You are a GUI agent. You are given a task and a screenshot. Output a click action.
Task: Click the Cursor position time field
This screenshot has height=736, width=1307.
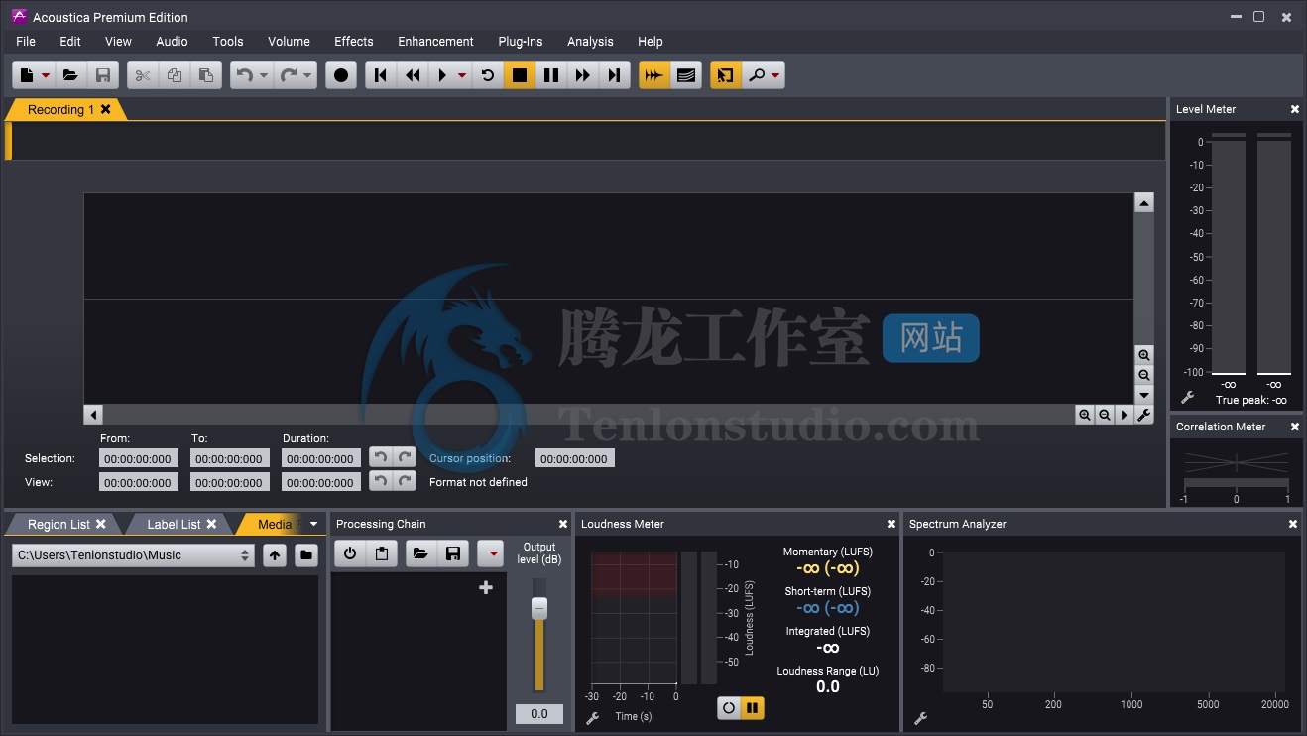[x=575, y=458]
